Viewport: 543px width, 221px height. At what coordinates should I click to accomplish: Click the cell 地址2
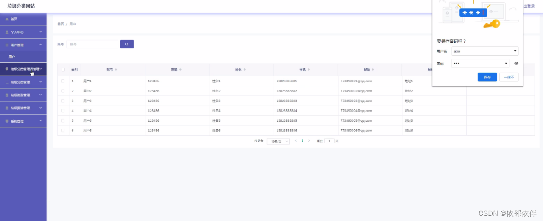pos(409,91)
